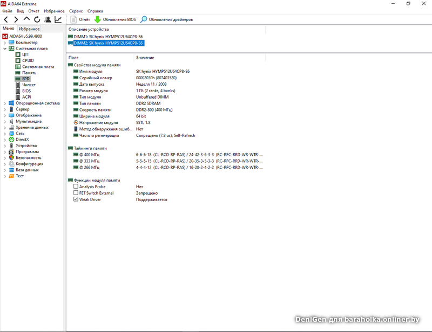The width and height of the screenshot is (432, 332).
Task: Open the Избранное menu in menu bar
Action: point(54,11)
